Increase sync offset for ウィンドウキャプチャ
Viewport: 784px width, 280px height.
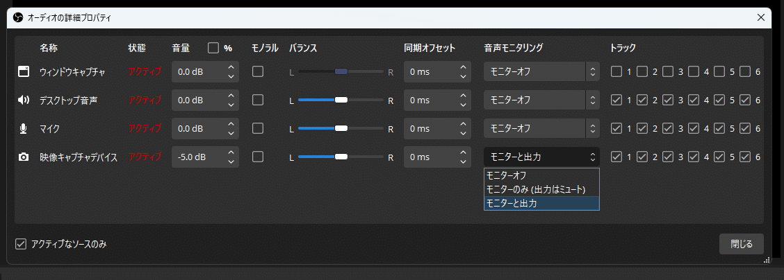coord(463,67)
